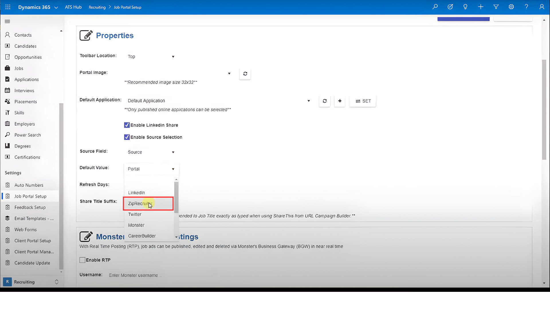Click the Interviews calendar icon

coord(7,90)
